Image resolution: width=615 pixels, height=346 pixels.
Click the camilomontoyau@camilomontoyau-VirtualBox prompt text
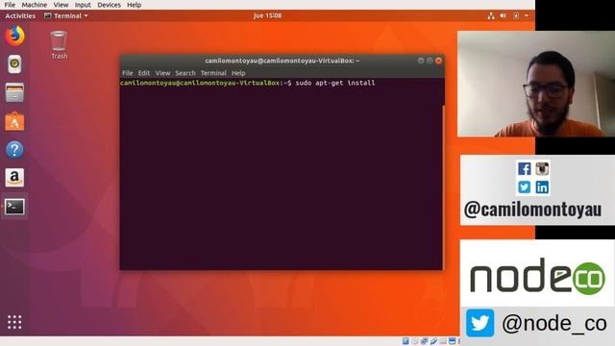(x=200, y=83)
